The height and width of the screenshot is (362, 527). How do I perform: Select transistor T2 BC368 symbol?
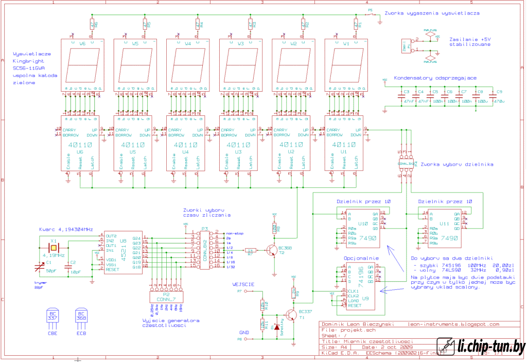click(272, 250)
